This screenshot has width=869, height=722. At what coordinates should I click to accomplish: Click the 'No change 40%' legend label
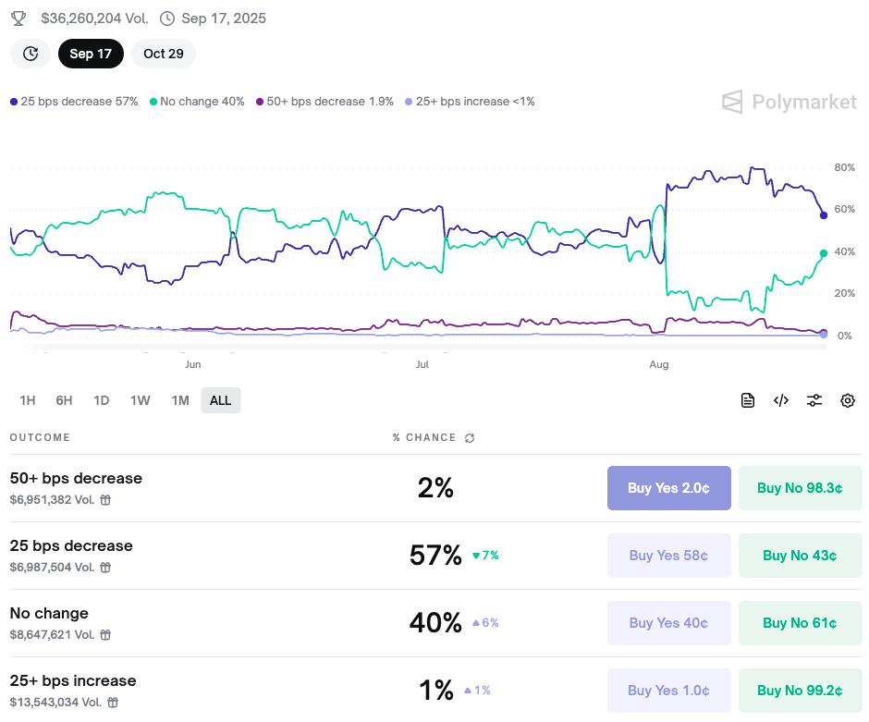pyautogui.click(x=202, y=102)
